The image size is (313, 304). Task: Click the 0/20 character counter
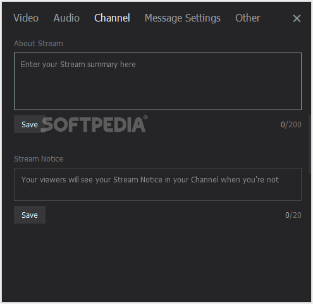pos(293,215)
